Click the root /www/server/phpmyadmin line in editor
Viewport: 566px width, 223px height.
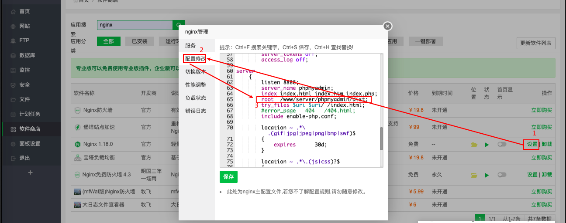pyautogui.click(x=314, y=100)
